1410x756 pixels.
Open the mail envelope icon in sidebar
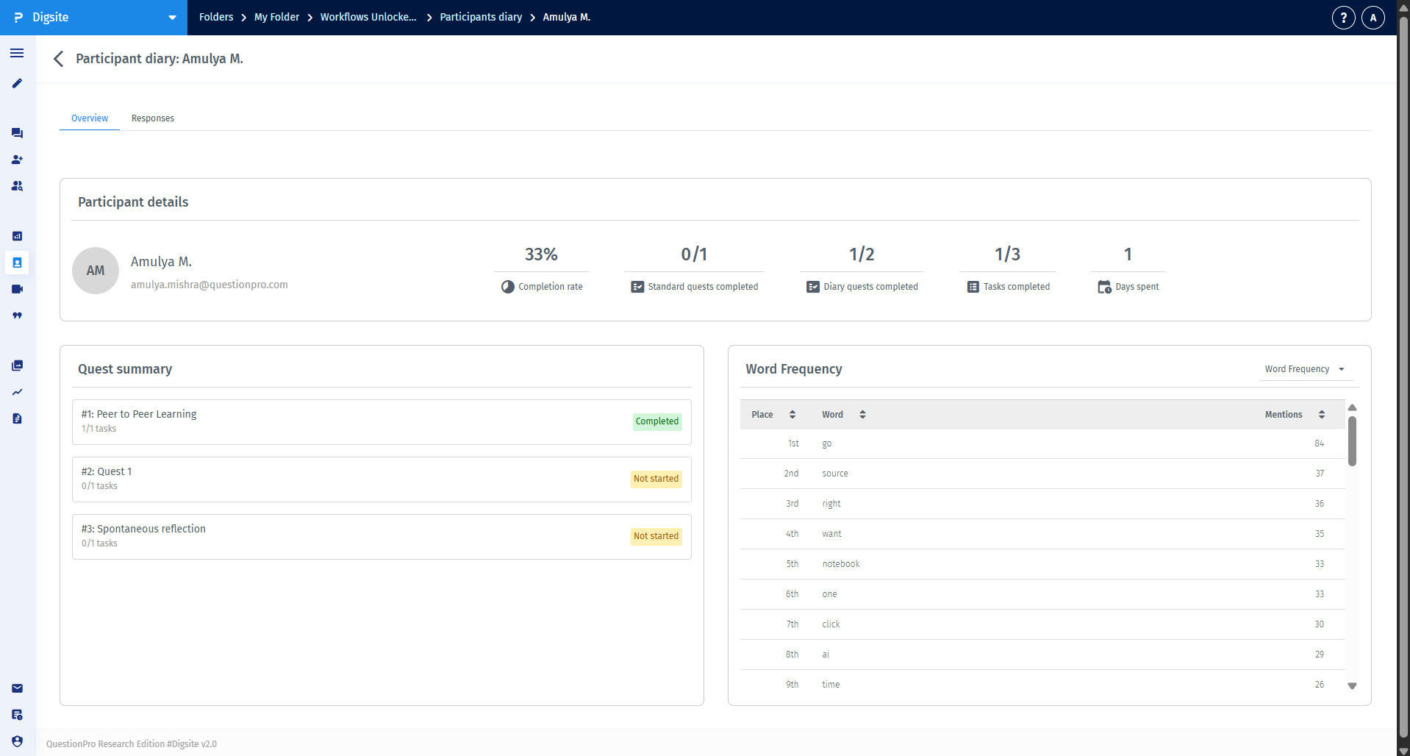click(x=17, y=688)
